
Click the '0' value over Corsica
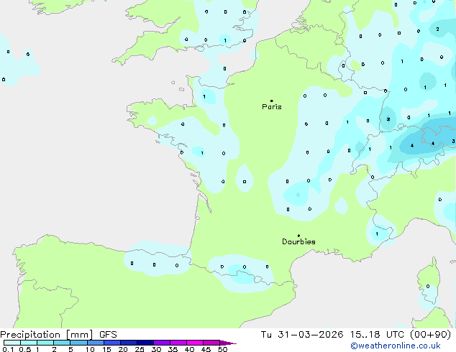[428, 287]
